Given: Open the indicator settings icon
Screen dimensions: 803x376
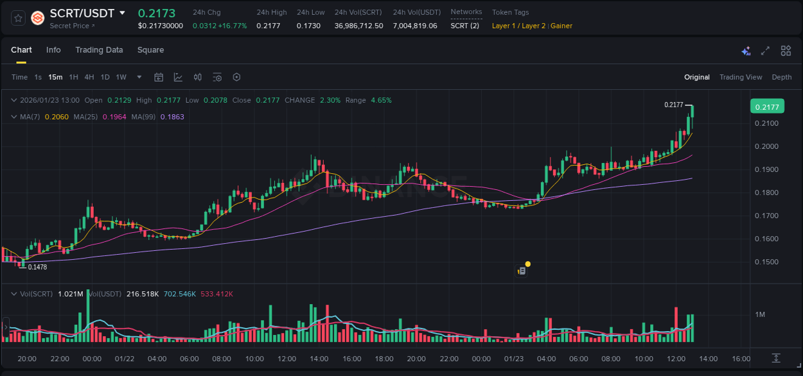Looking at the screenshot, I should 217,76.
